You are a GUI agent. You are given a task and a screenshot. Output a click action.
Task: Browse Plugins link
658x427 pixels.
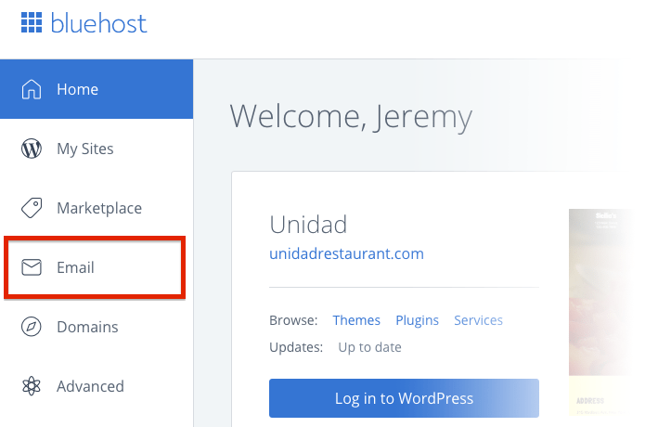417,320
